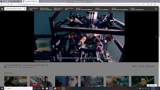Screen dimensions: 160x90
Task: Open the Feedback button
Action: coord(152,85)
